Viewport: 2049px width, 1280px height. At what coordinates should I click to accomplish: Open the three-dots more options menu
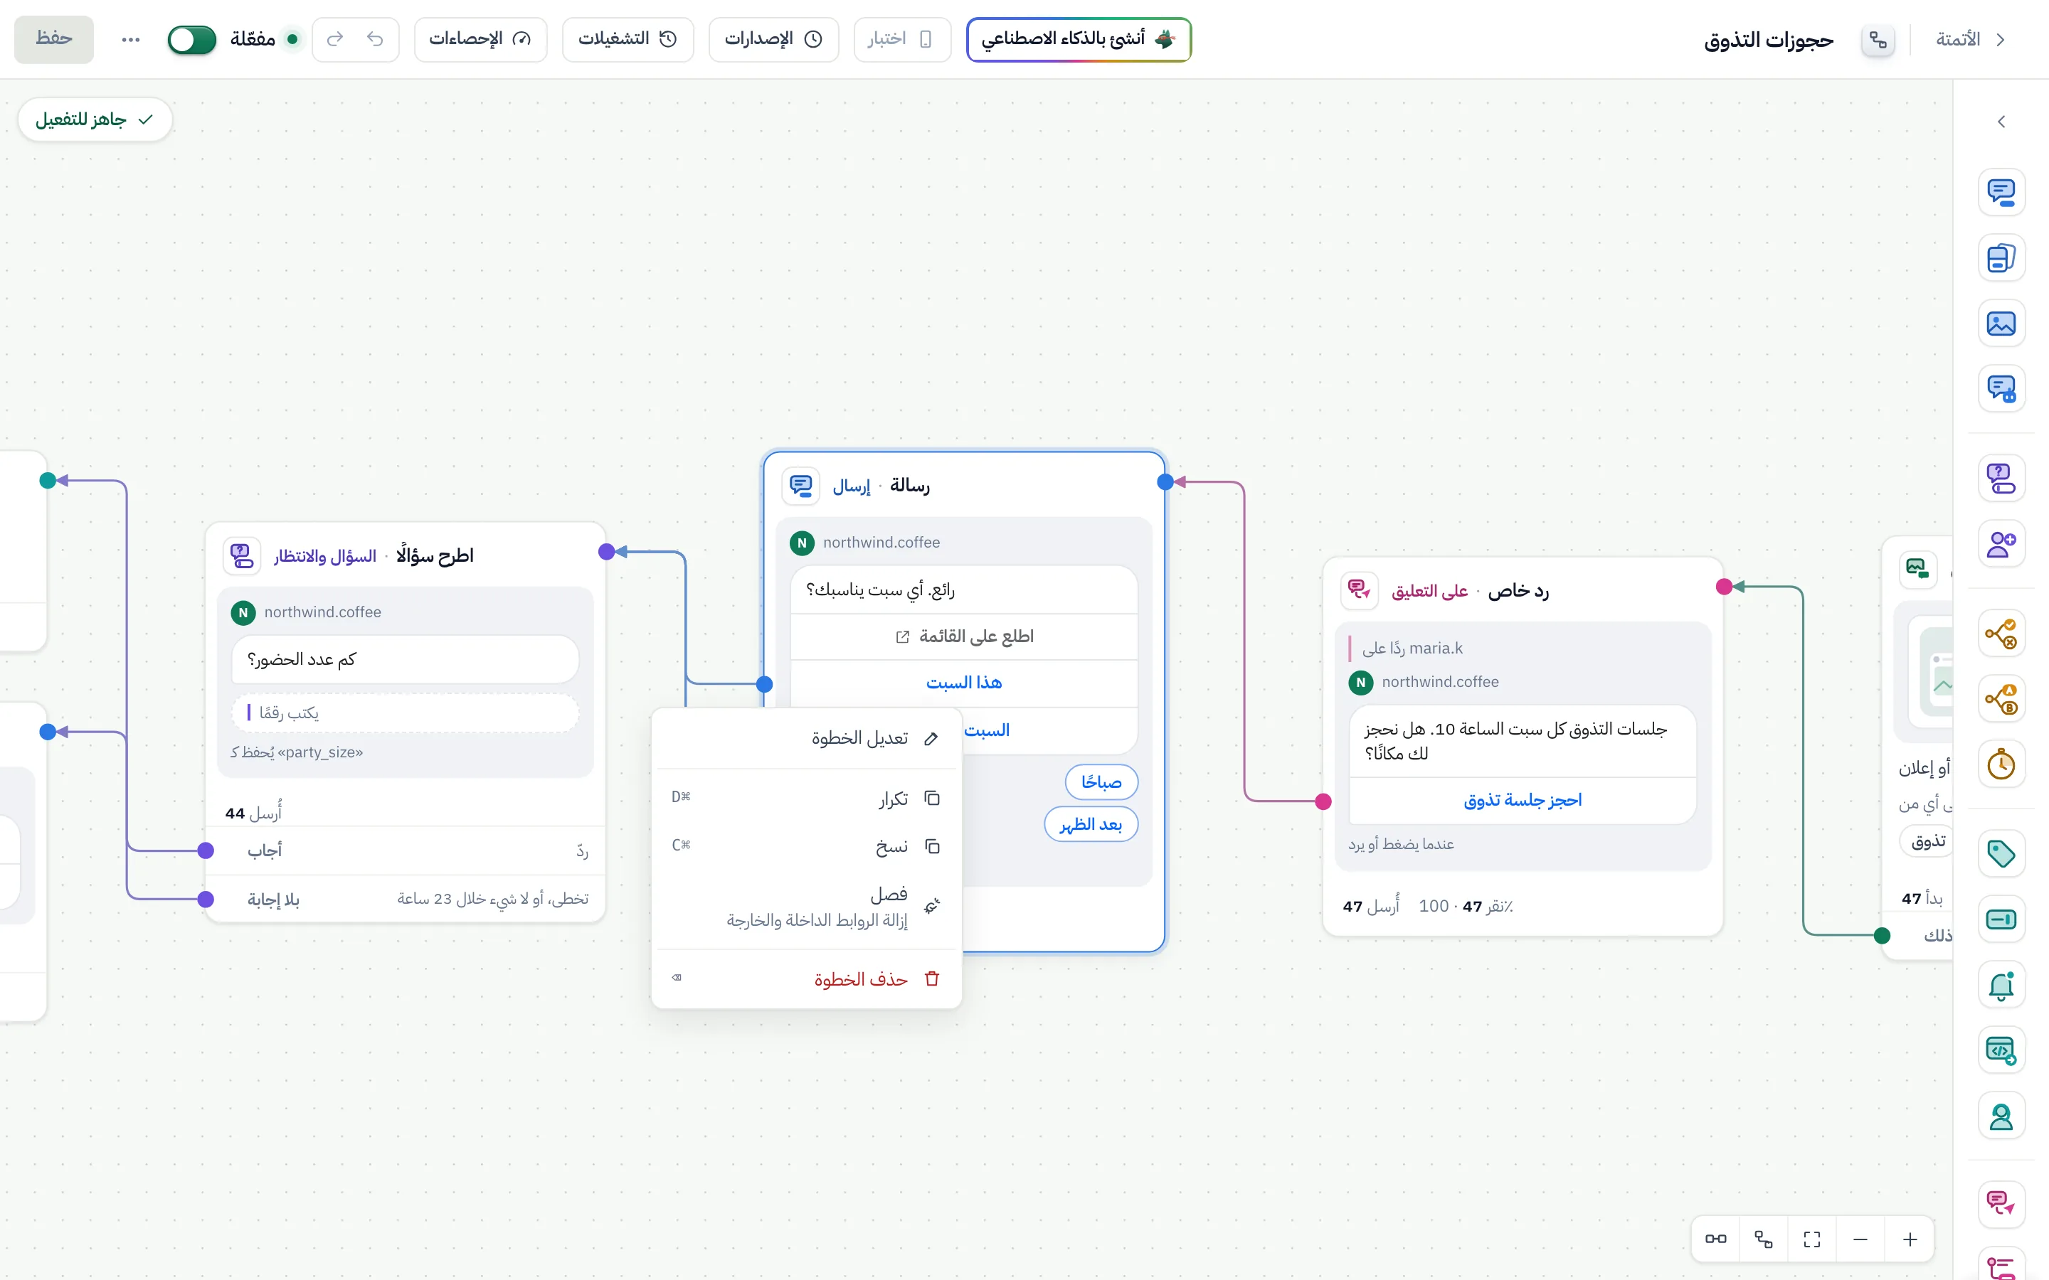130,40
